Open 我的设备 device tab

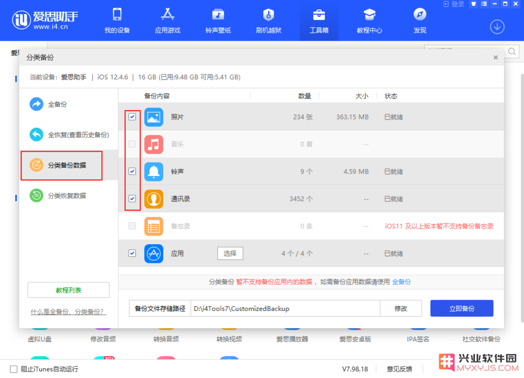coord(117,21)
